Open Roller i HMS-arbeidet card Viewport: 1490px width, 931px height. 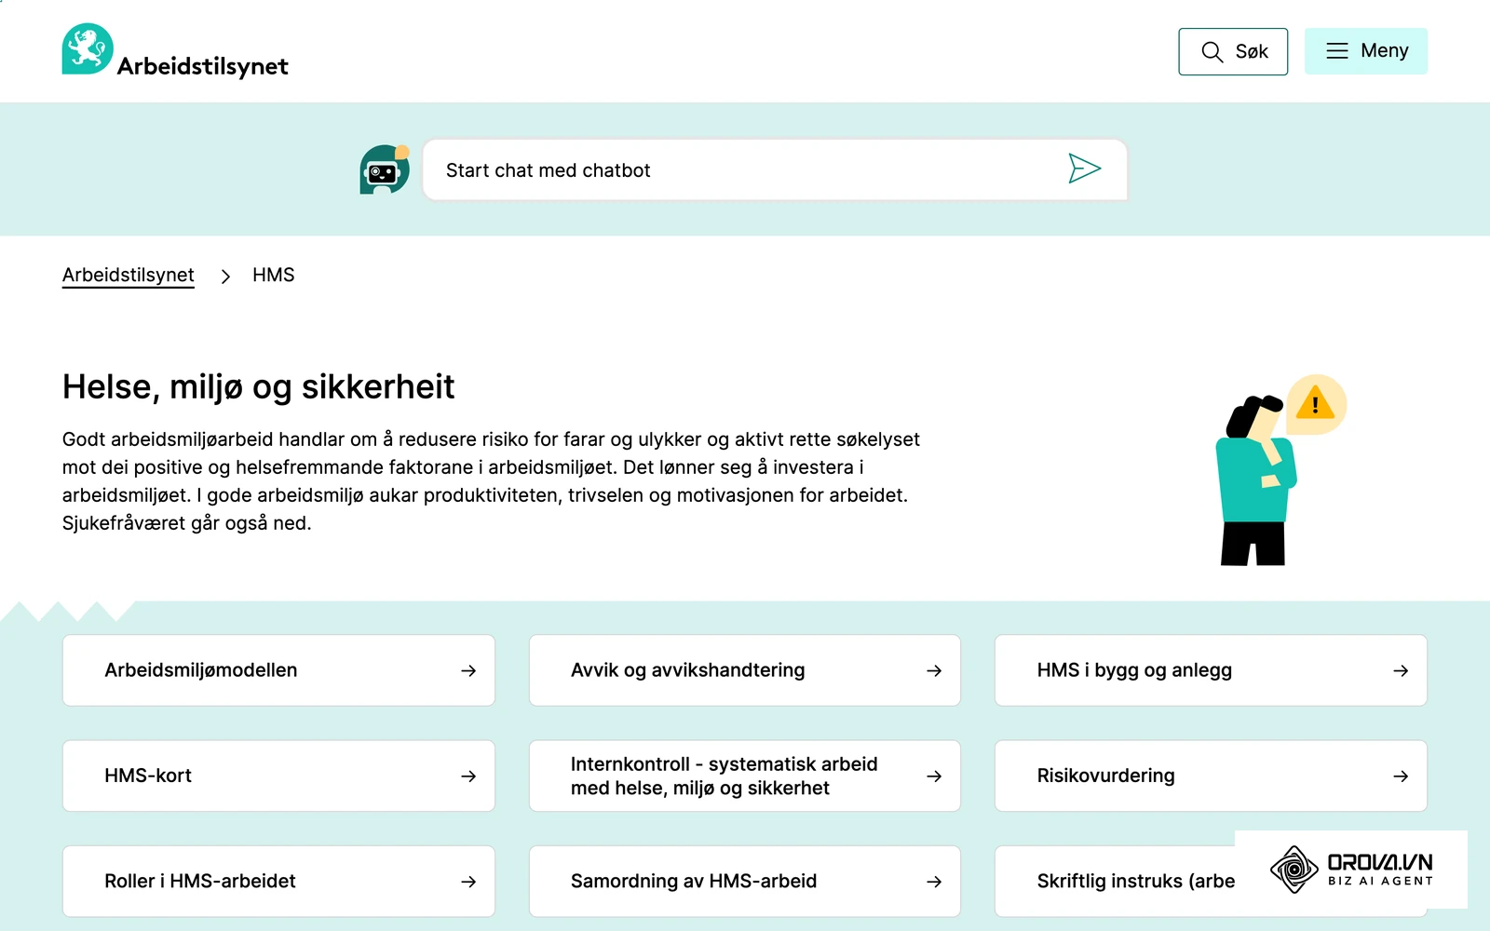click(x=278, y=881)
